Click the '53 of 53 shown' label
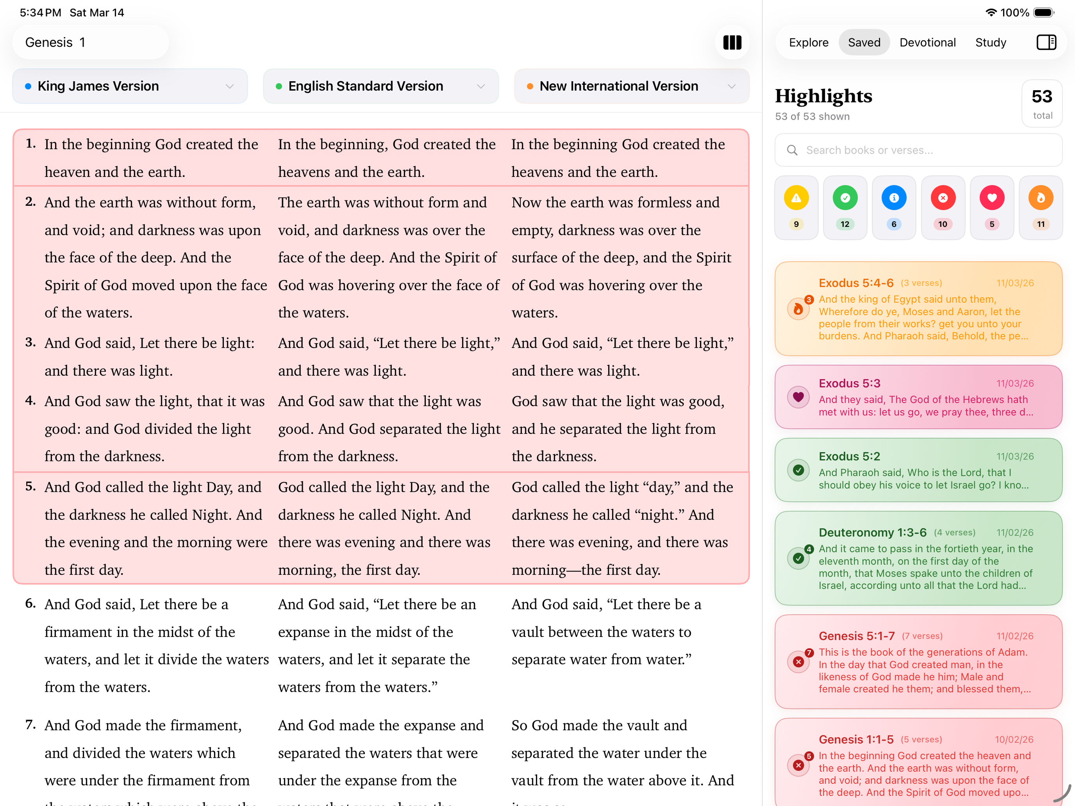 (x=812, y=117)
